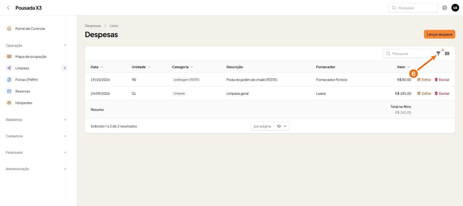The image size is (463, 206).
Task: Open the GB user avatar menu
Action: tap(455, 8)
